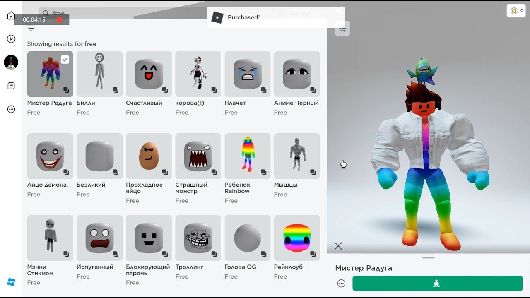Screen dimensions: 530x298
Task: Click the Билли item name
Action: point(86,103)
